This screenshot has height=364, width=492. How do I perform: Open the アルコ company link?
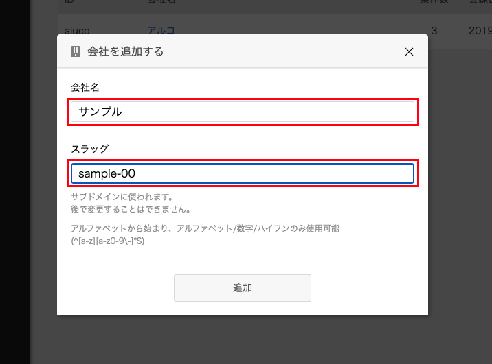click(161, 31)
